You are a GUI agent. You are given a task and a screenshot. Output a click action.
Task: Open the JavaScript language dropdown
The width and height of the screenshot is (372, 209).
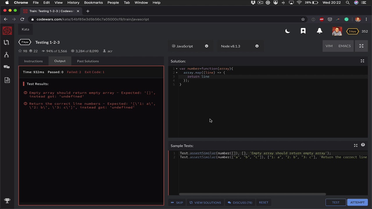tap(190, 46)
